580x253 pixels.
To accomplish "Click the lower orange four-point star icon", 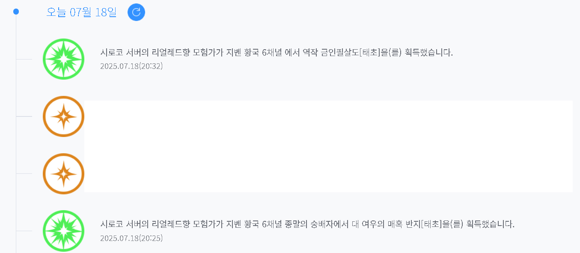I will click(63, 174).
